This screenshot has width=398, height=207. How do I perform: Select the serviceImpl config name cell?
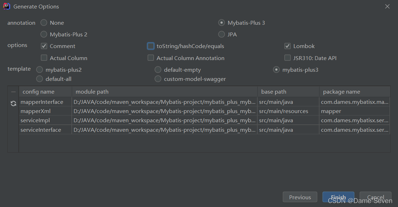(x=46, y=120)
